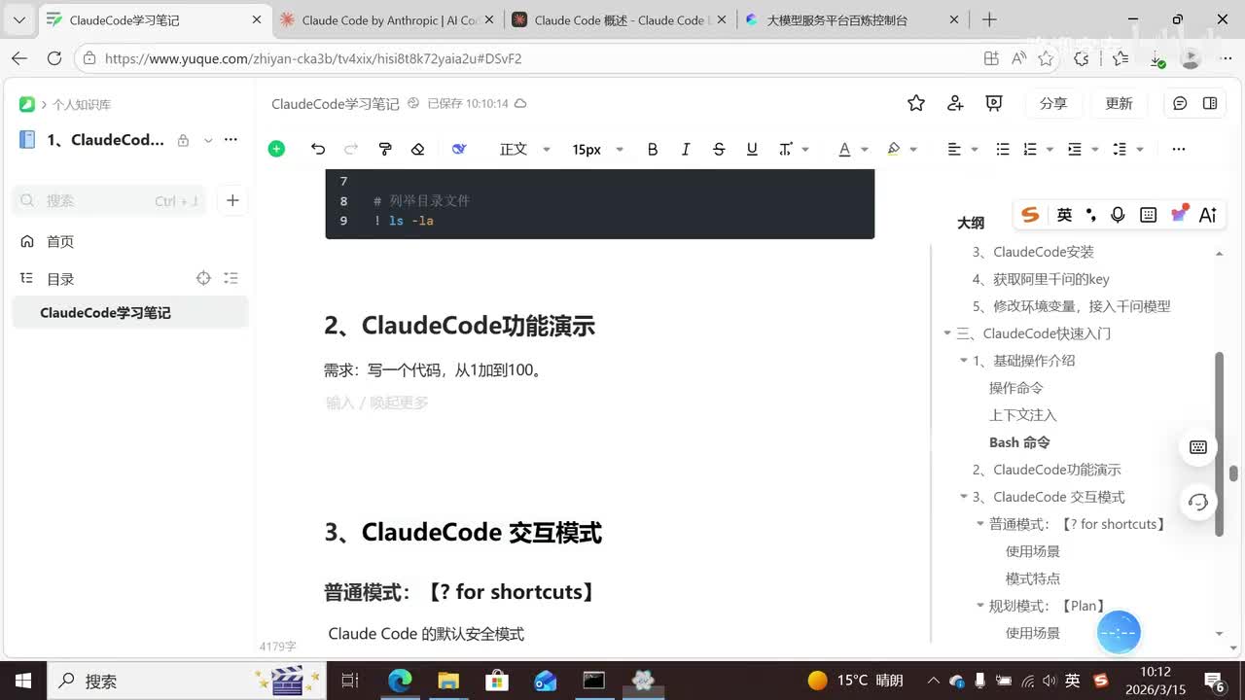Click the plus button beside search
Screen dimensions: 1245x700
tap(232, 200)
